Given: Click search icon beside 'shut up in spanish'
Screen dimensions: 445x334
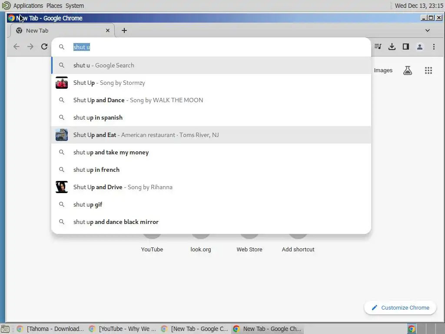Looking at the screenshot, I should coord(62,117).
